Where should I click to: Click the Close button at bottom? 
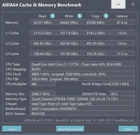(x=128, y=129)
